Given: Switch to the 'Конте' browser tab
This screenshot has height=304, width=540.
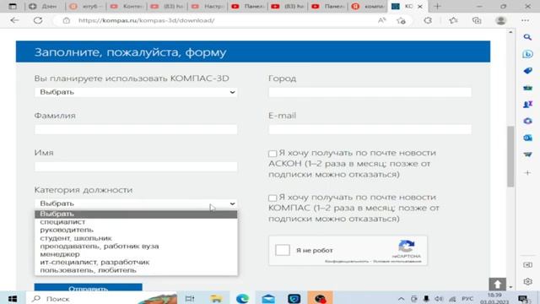Looking at the screenshot, I should (127, 6).
